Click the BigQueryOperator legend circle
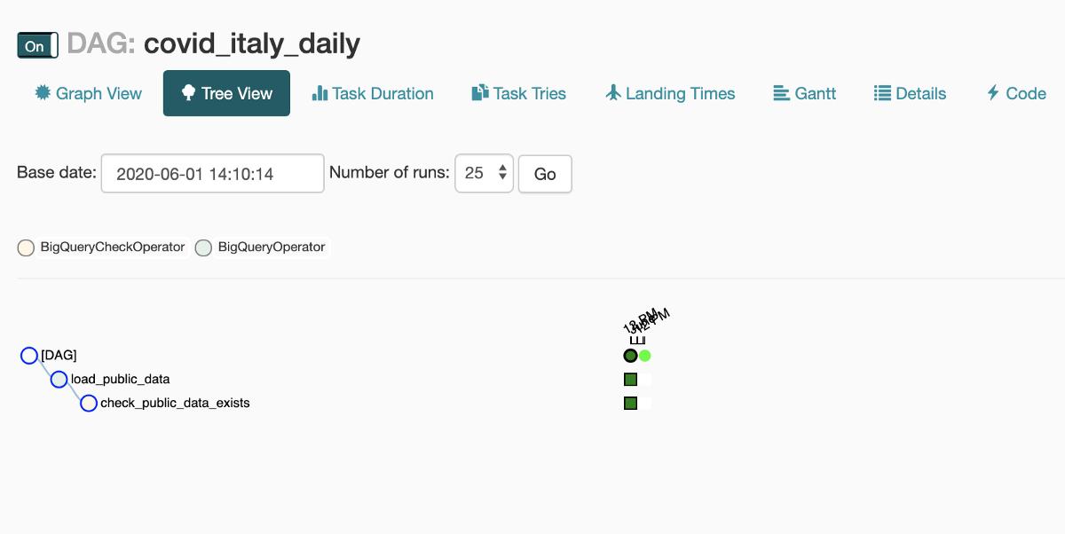The image size is (1065, 534). click(203, 247)
